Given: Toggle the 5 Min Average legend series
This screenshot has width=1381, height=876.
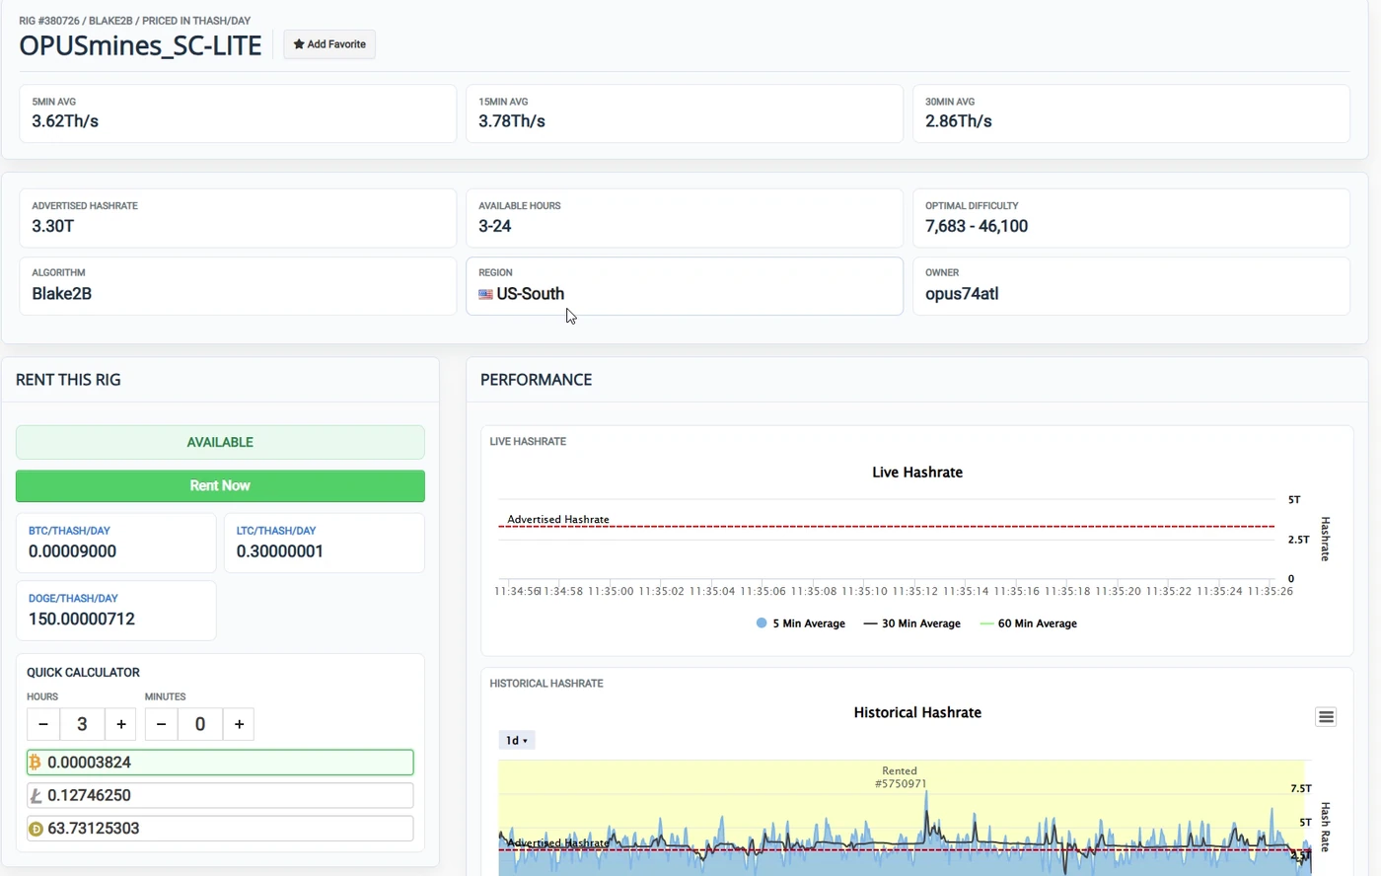Looking at the screenshot, I should click(801, 623).
